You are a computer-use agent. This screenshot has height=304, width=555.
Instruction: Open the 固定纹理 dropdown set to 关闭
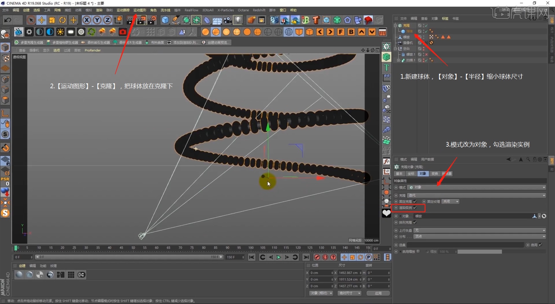[x=451, y=201]
